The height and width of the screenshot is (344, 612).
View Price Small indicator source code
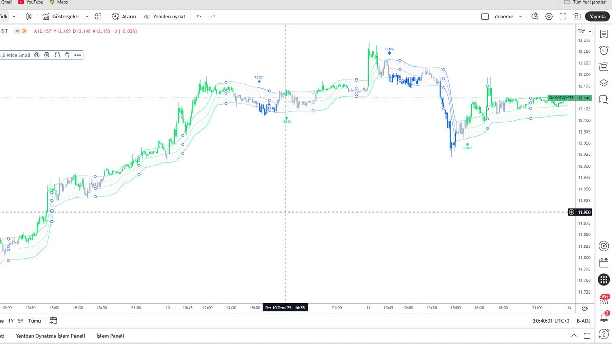pos(57,55)
